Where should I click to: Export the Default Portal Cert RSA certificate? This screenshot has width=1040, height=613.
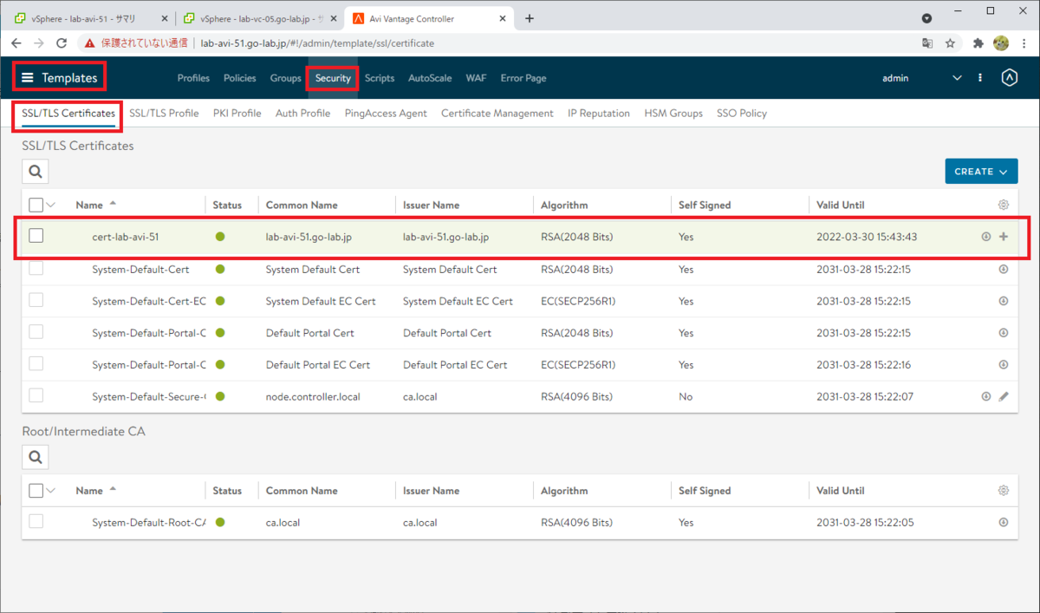(1004, 333)
